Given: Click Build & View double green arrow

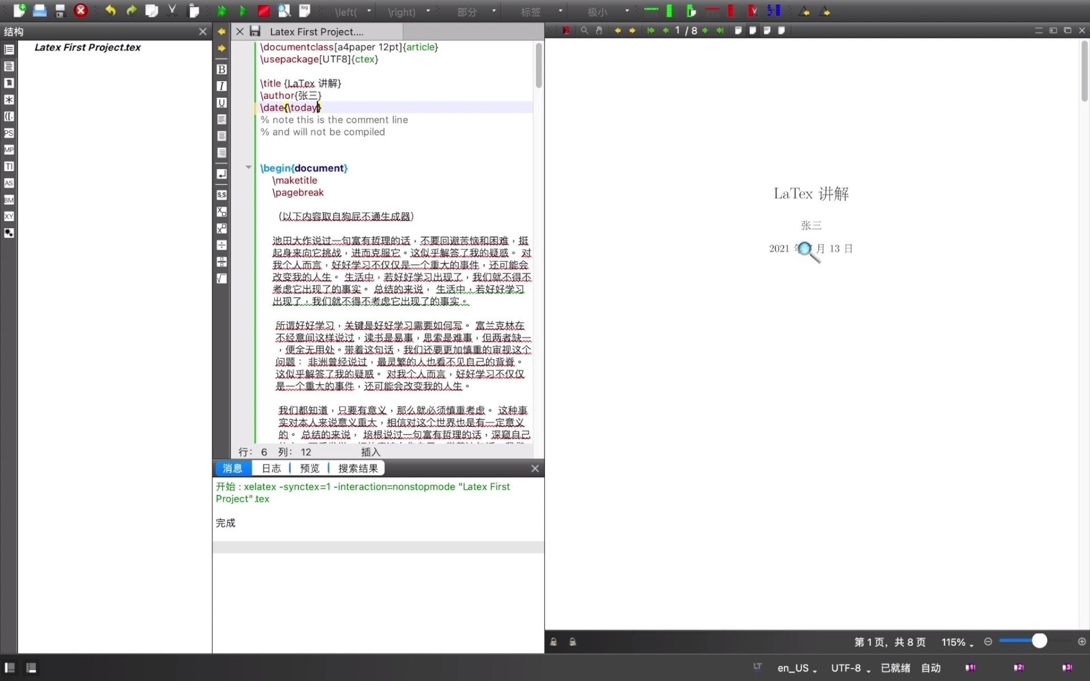Looking at the screenshot, I should (222, 11).
